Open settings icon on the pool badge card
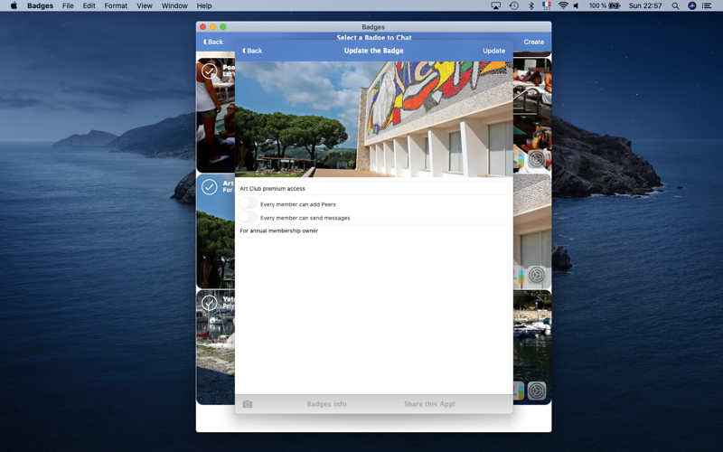This screenshot has width=723, height=452. 537,159
